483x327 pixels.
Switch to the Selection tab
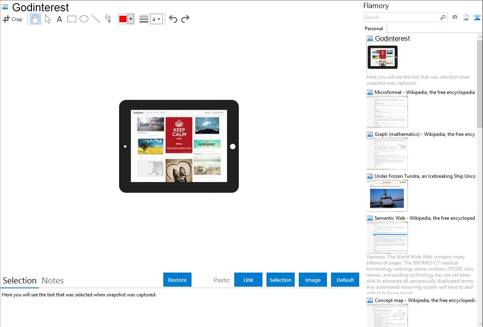(20, 281)
